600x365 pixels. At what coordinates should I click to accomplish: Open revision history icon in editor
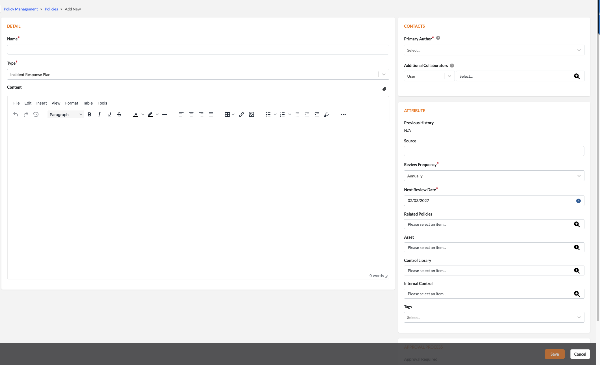(x=36, y=114)
